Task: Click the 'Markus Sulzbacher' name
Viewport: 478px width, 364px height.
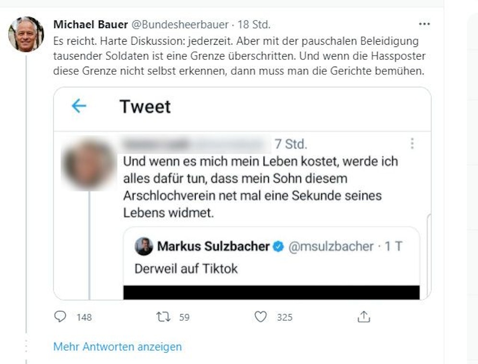Action: [x=213, y=247]
